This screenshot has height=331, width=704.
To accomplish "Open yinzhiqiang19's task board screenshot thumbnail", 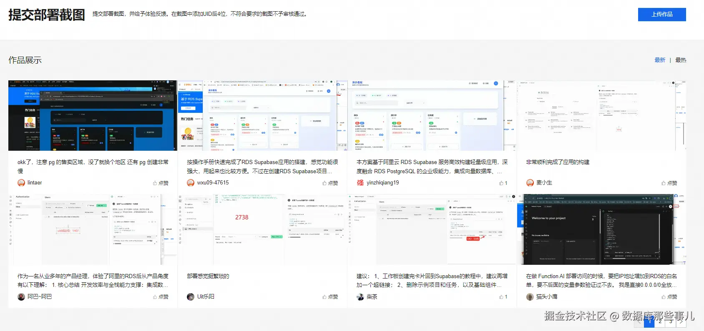I will point(432,115).
